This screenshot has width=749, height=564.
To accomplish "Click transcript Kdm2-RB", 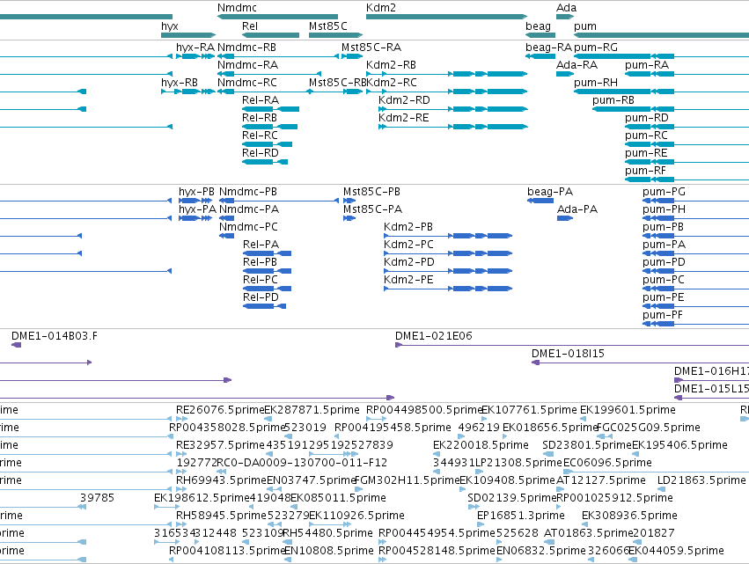I will [391, 65].
